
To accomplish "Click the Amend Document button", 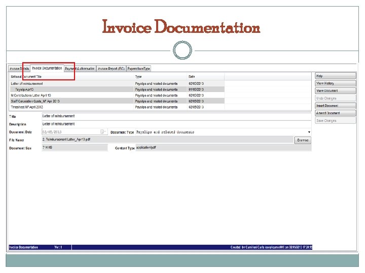I will point(336,113).
